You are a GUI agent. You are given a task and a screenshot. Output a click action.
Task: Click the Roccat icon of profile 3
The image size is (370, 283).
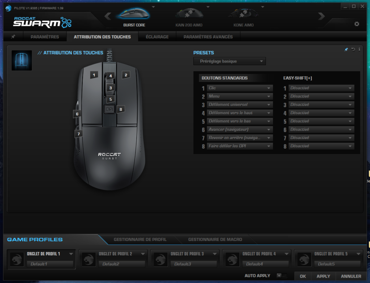161,260
